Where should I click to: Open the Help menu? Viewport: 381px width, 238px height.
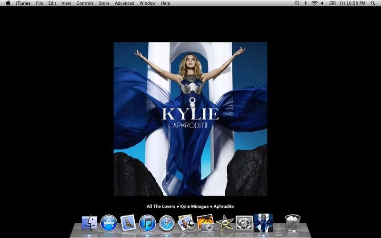[165, 3]
